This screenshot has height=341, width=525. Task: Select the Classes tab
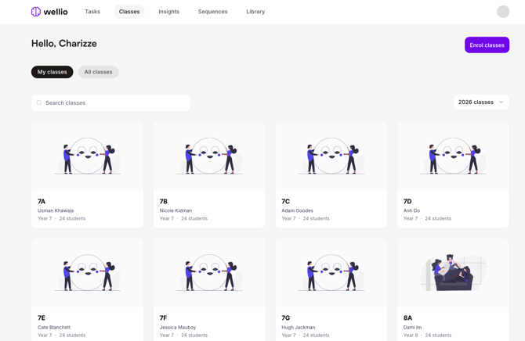(x=129, y=12)
